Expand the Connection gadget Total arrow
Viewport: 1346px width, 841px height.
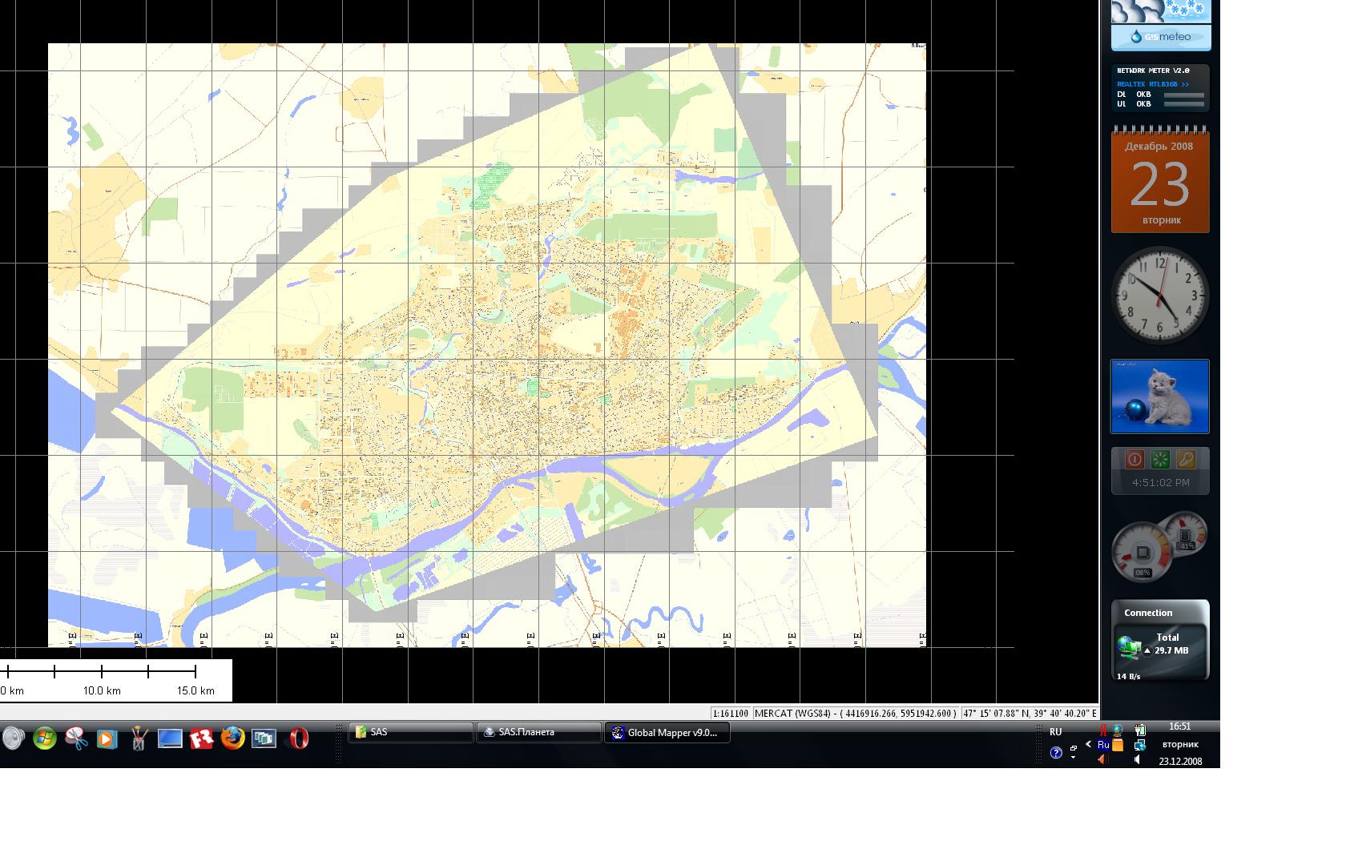point(1147,650)
